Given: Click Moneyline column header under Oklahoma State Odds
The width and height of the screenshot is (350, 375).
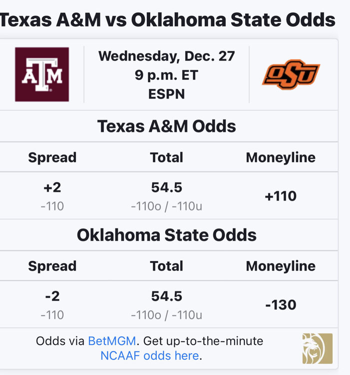Looking at the screenshot, I should 281,266.
